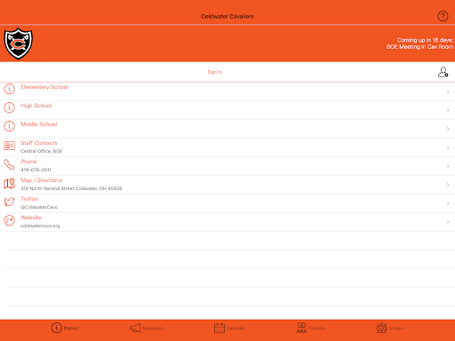Screen dimensions: 455x341
Task: Open the Staff Contacts link
Action: click(x=39, y=143)
